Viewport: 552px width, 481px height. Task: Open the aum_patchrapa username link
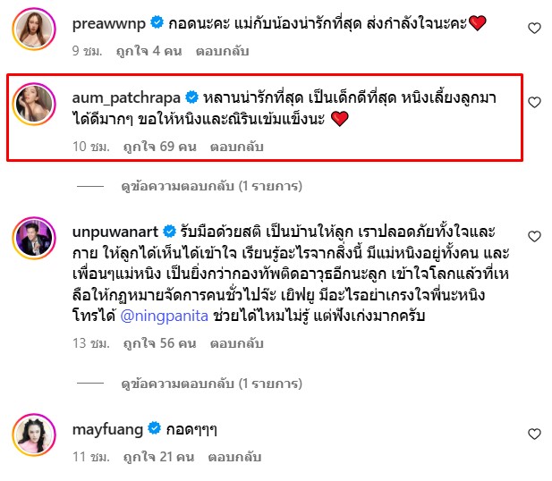point(126,97)
